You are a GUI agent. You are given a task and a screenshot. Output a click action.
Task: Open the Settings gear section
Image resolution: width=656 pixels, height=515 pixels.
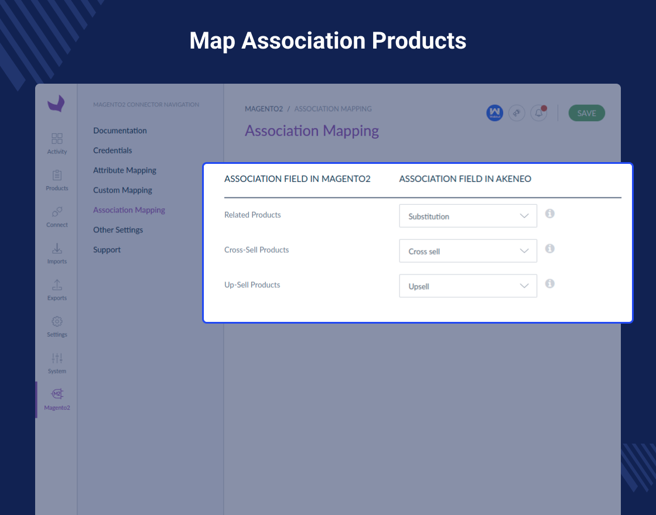[x=57, y=327]
